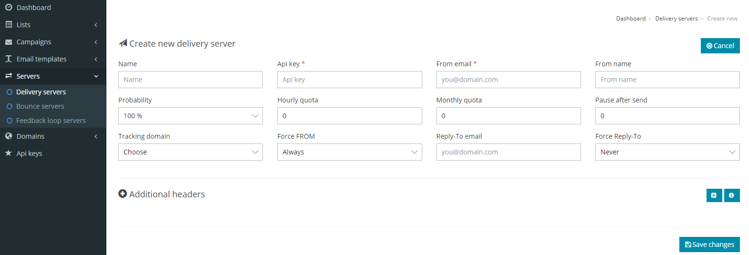Open the Probability dropdown
Image resolution: width=749 pixels, height=255 pixels.
[x=190, y=116]
